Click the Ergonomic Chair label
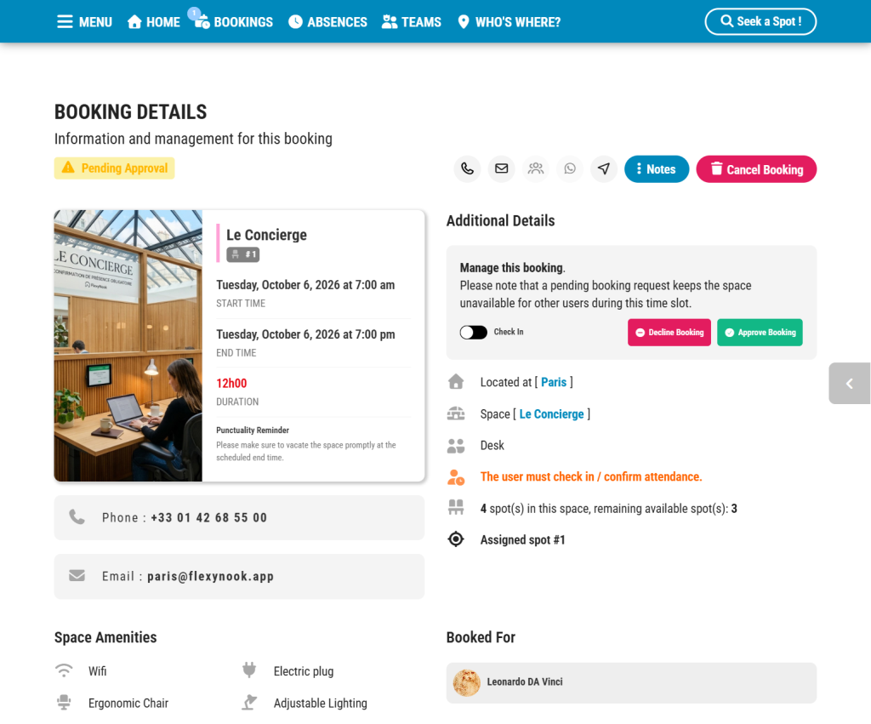871x724 pixels. (128, 703)
